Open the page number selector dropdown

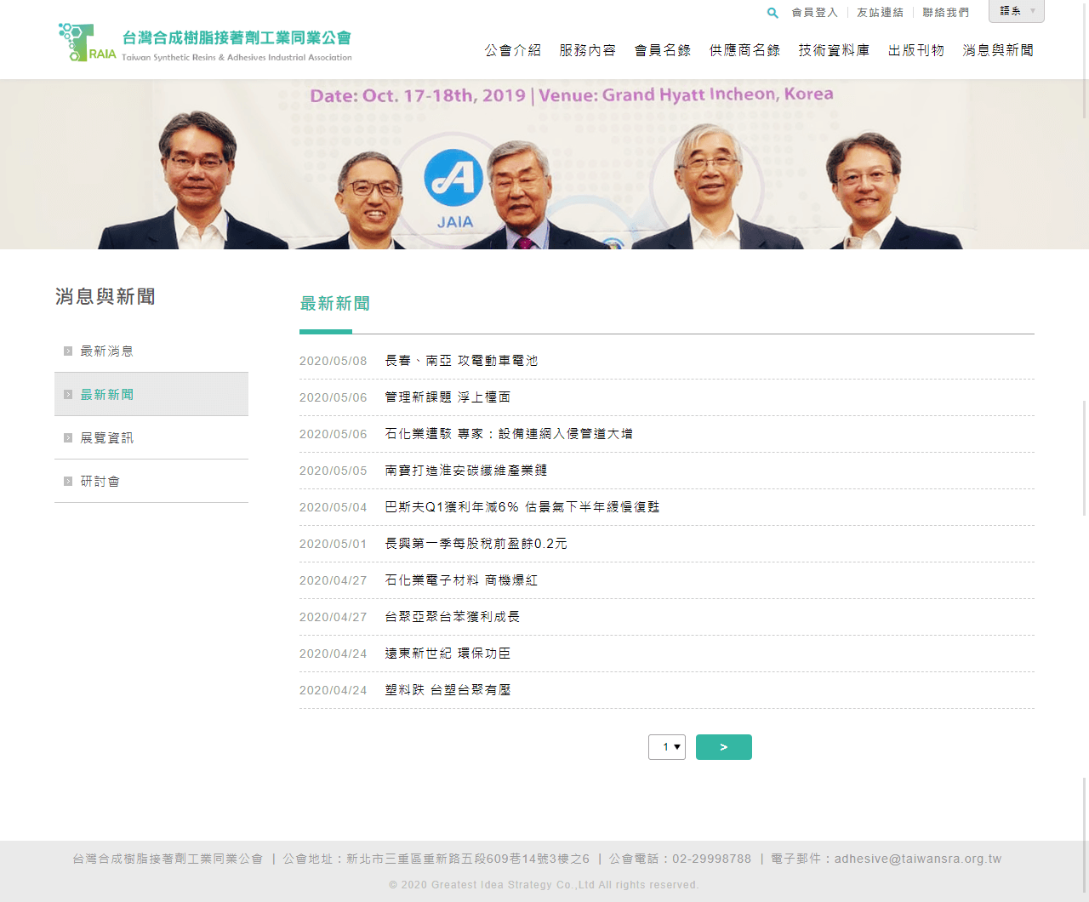coord(667,747)
